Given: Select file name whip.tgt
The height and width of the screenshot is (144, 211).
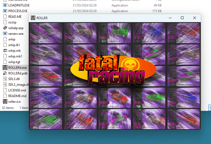Looking at the screenshot, I should 14,62.
